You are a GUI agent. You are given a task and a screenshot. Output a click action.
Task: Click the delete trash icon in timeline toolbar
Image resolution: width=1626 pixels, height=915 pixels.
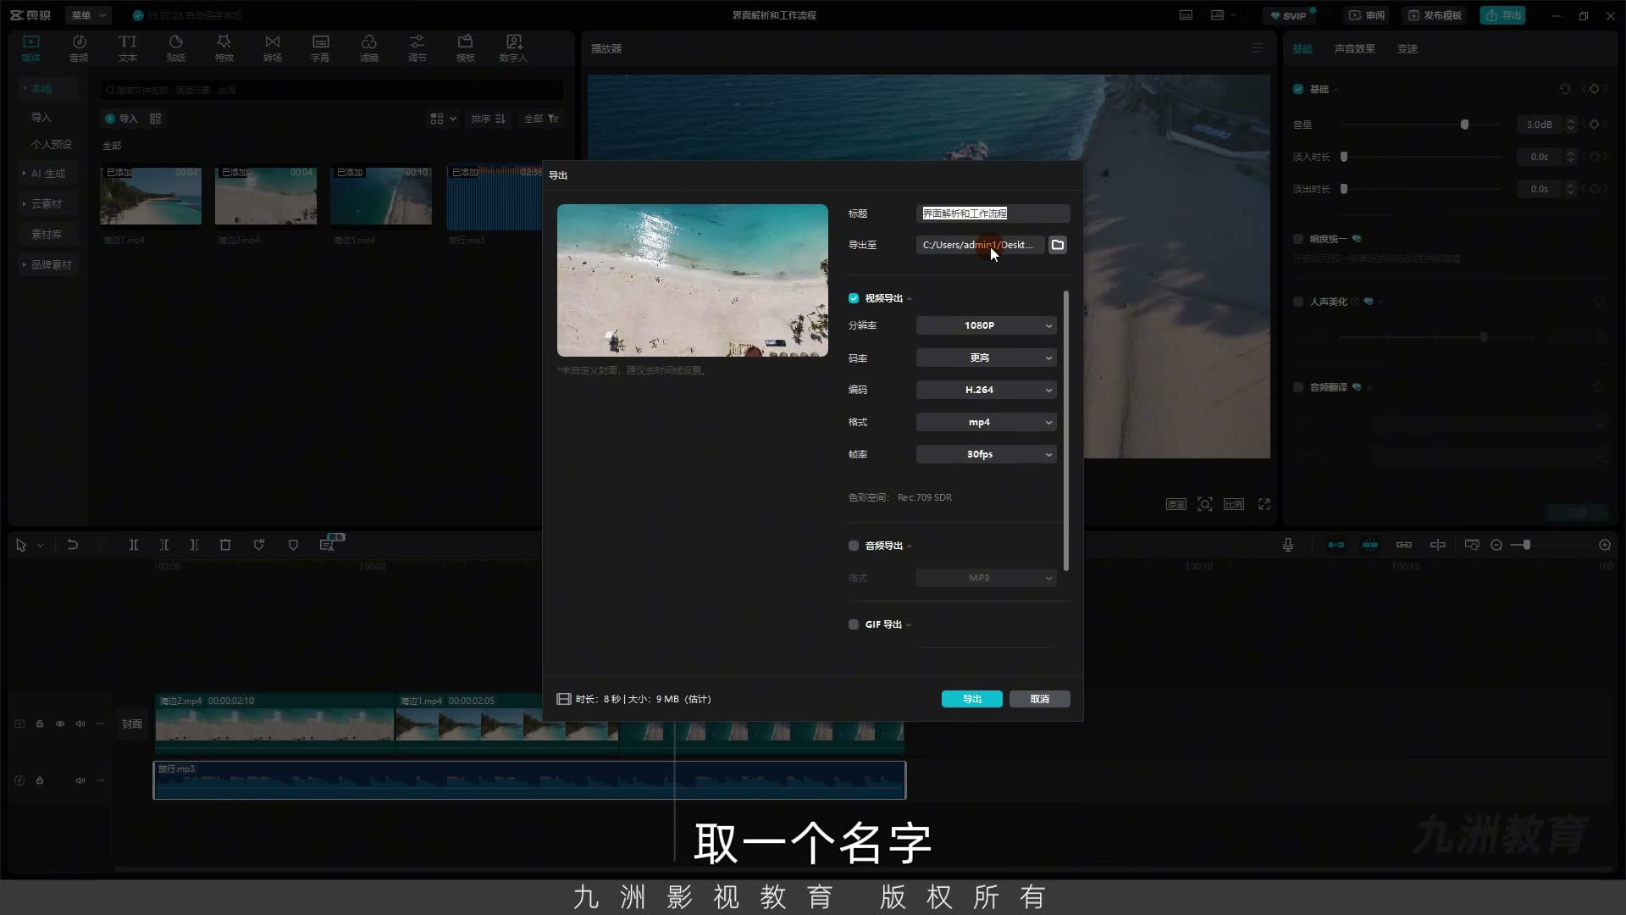click(225, 545)
